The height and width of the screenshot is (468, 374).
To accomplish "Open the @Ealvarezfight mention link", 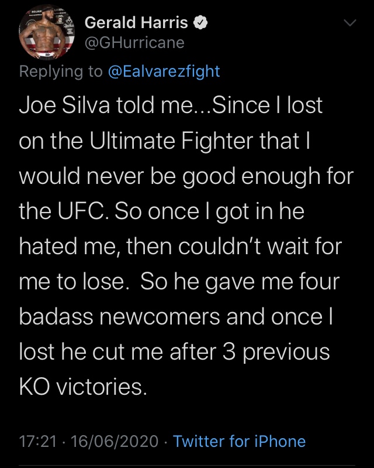I will point(164,71).
